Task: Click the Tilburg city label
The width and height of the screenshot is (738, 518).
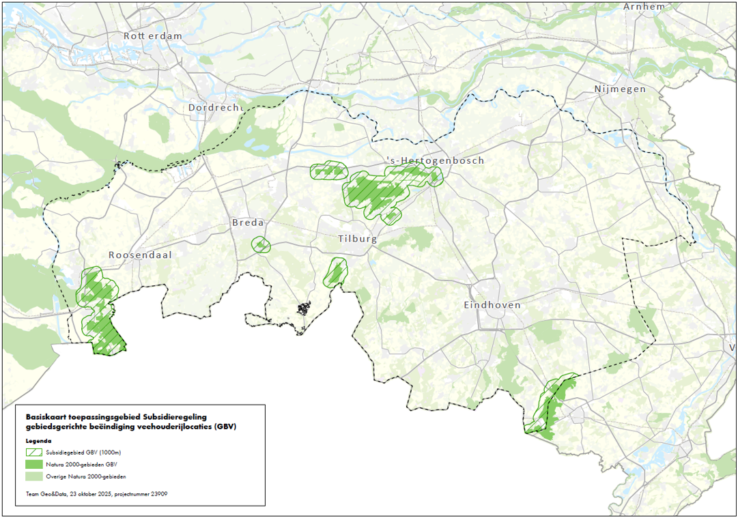Action: click(357, 239)
